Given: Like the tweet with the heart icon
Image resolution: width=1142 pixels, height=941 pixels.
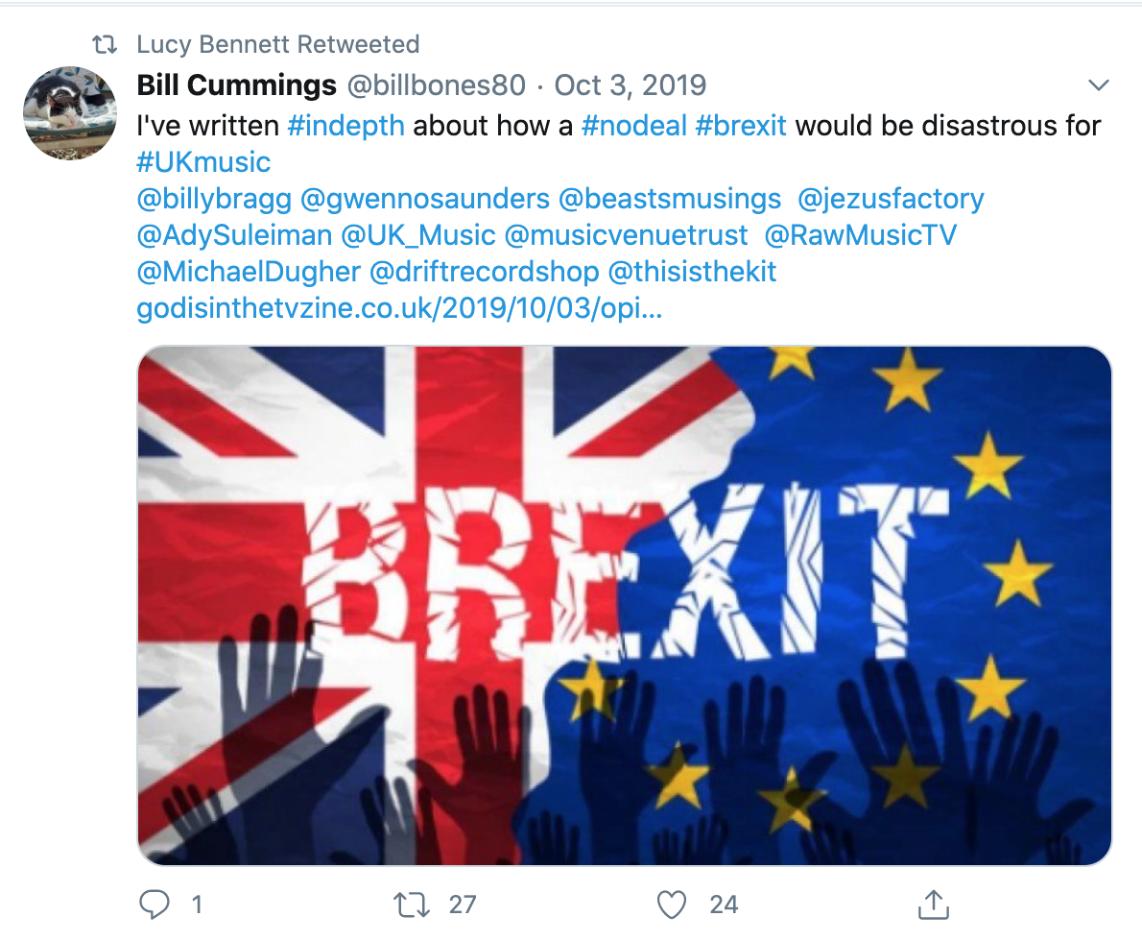Looking at the screenshot, I should coord(673,904).
